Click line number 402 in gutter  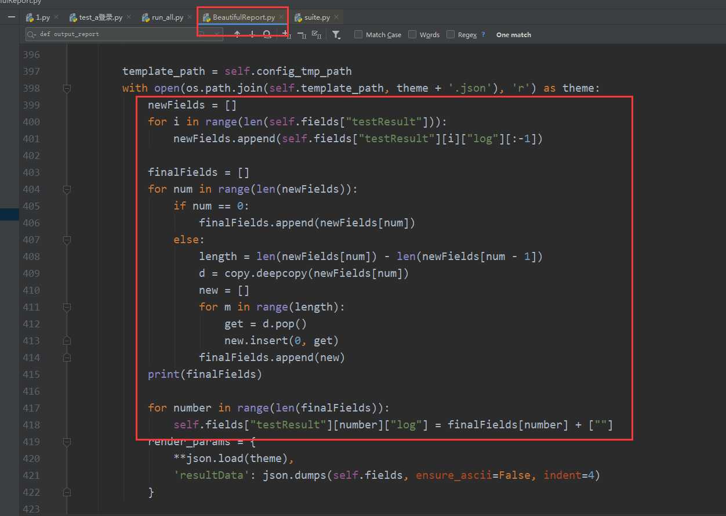tap(31, 156)
